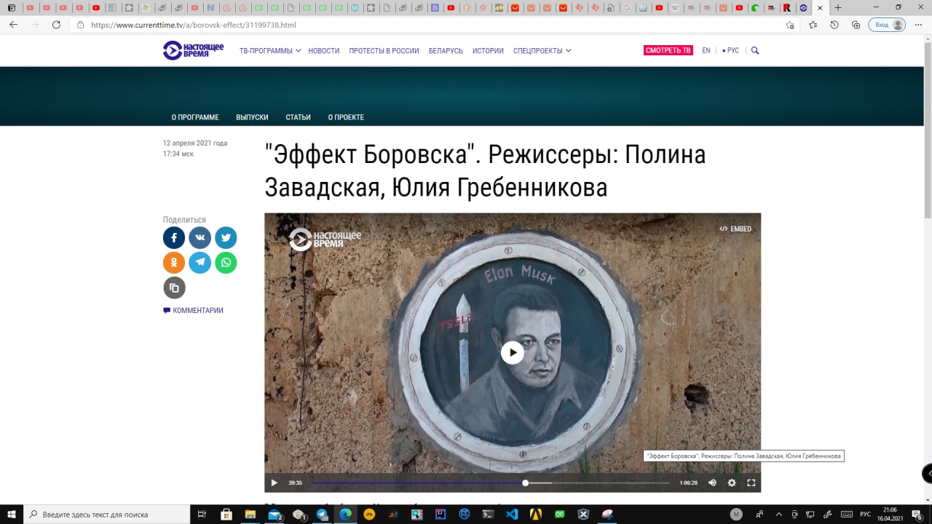The image size is (932, 524).
Task: Open Telegram from taskbar
Action: click(323, 514)
